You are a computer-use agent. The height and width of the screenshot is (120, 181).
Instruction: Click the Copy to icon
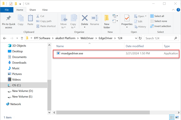[x=74, y=18]
